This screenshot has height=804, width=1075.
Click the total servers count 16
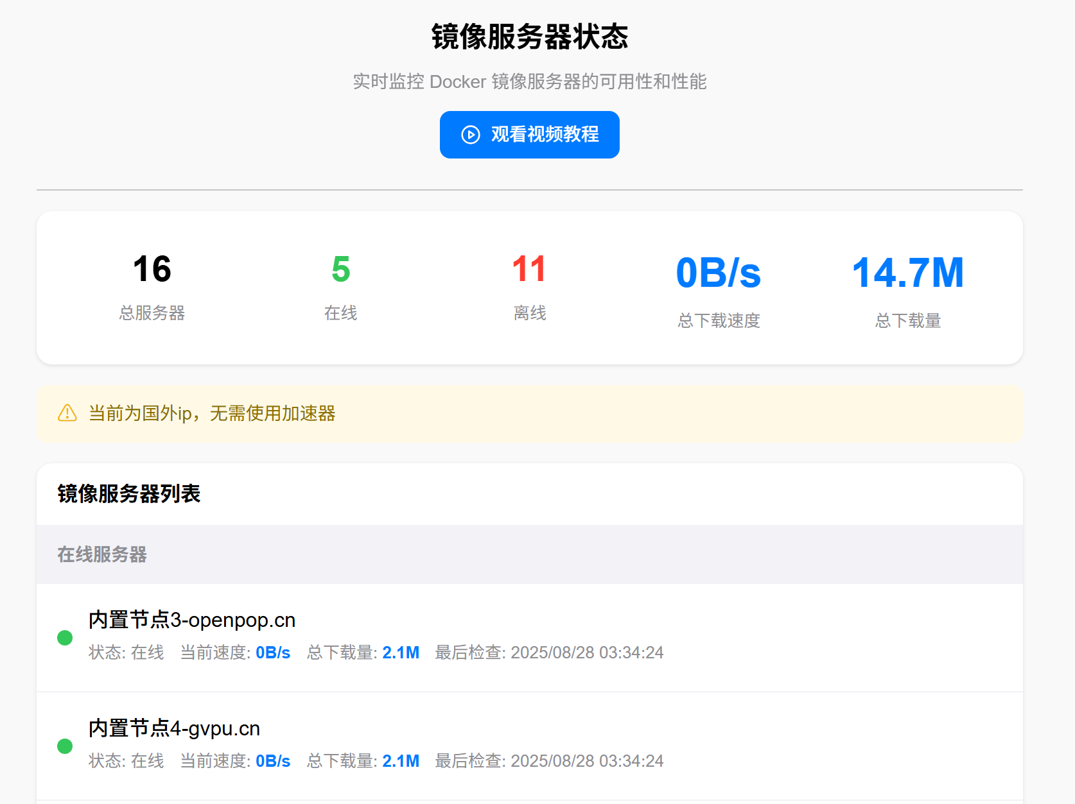[152, 269]
